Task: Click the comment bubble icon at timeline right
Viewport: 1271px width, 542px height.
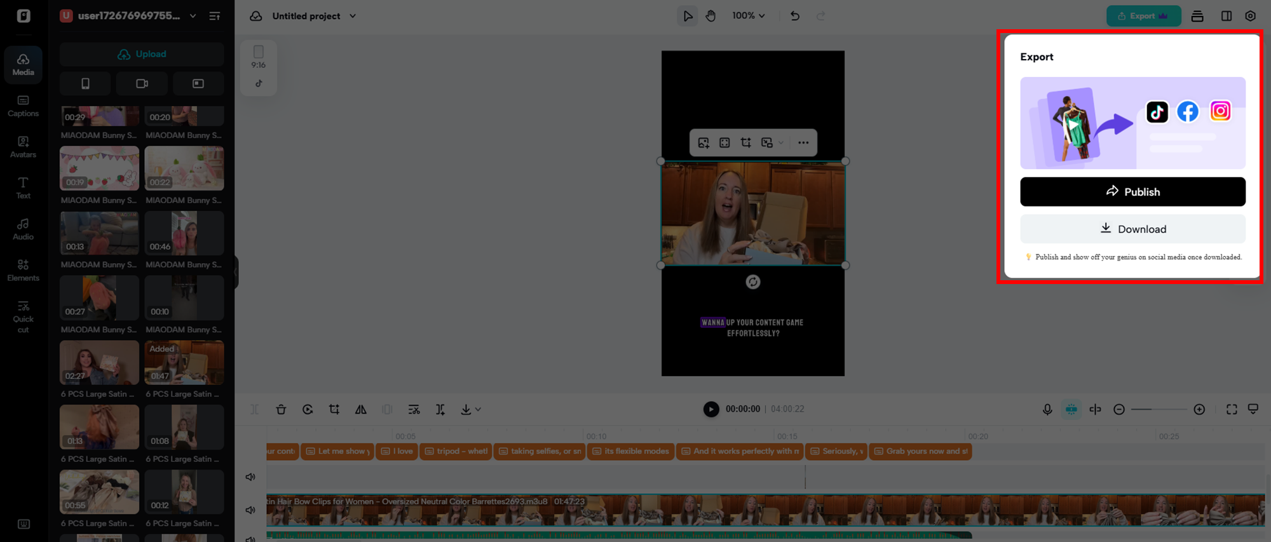Action: 1253,409
